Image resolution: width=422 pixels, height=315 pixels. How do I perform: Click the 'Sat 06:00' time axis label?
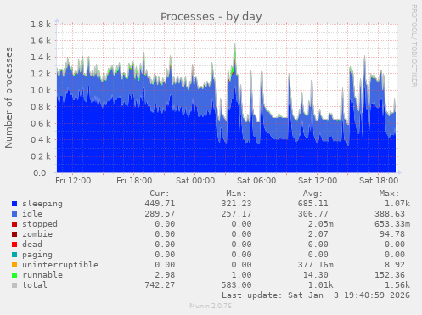(x=256, y=181)
